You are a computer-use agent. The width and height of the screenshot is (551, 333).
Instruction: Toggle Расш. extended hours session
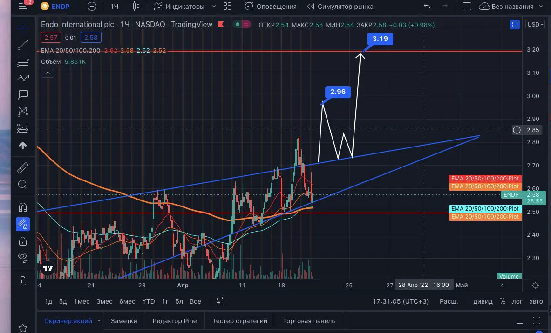click(449, 301)
